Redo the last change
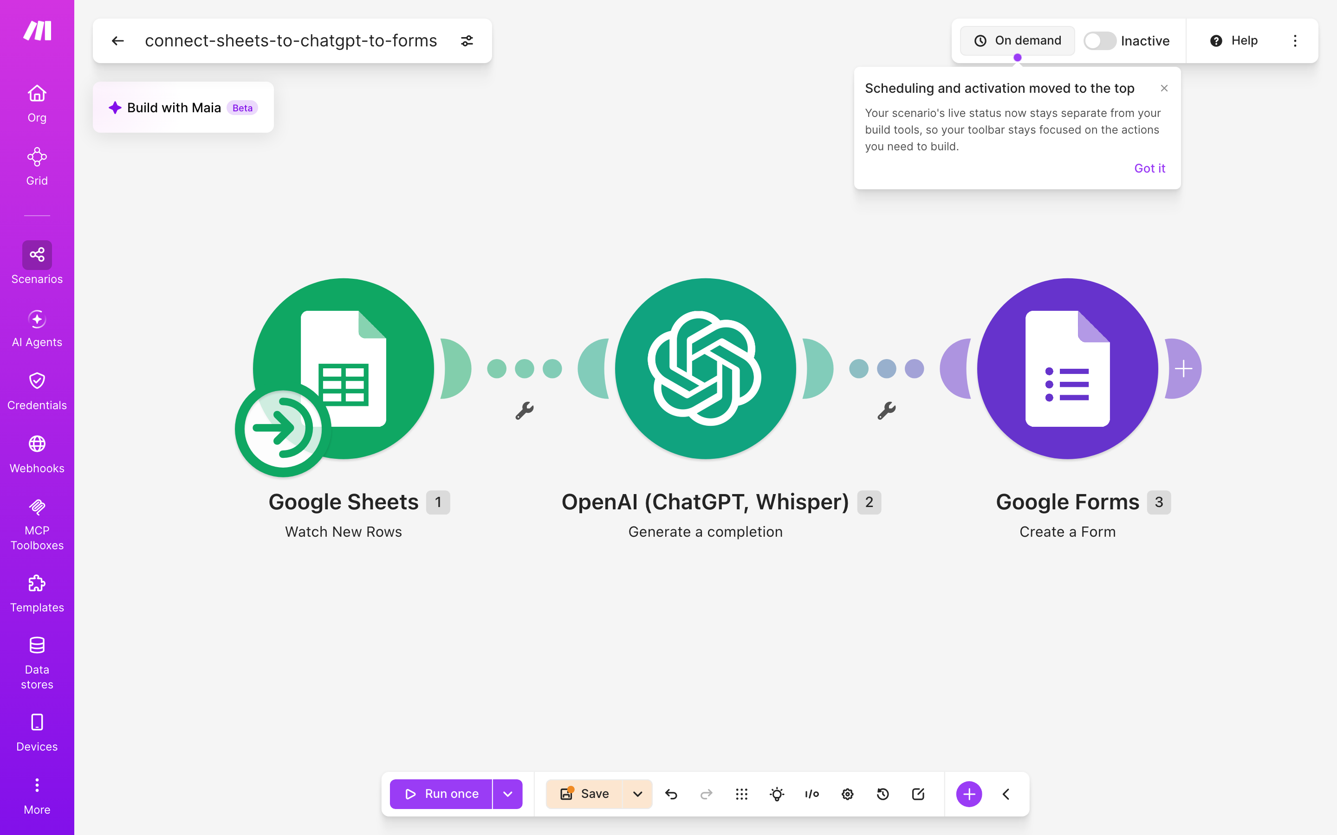1337x835 pixels. coord(706,794)
